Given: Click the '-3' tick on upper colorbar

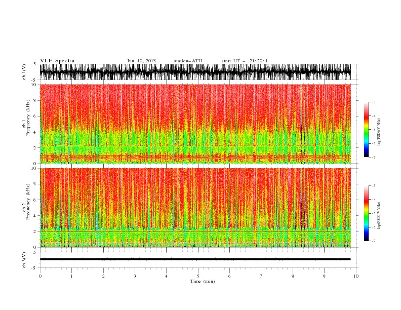Looking at the screenshot, I should coord(374,102).
